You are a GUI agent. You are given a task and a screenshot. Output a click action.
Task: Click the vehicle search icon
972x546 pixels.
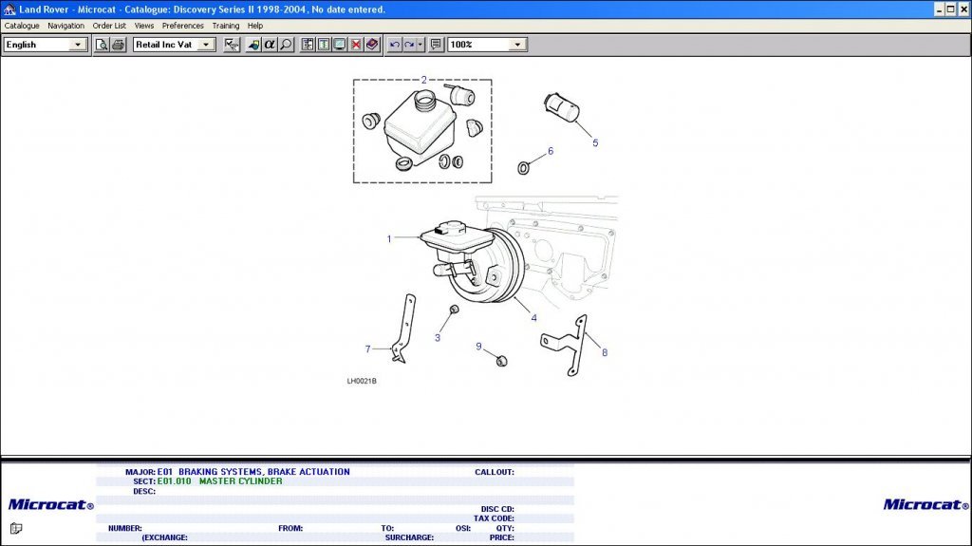pyautogui.click(x=252, y=45)
